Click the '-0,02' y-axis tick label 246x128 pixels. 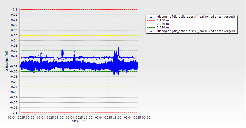pos(14,71)
